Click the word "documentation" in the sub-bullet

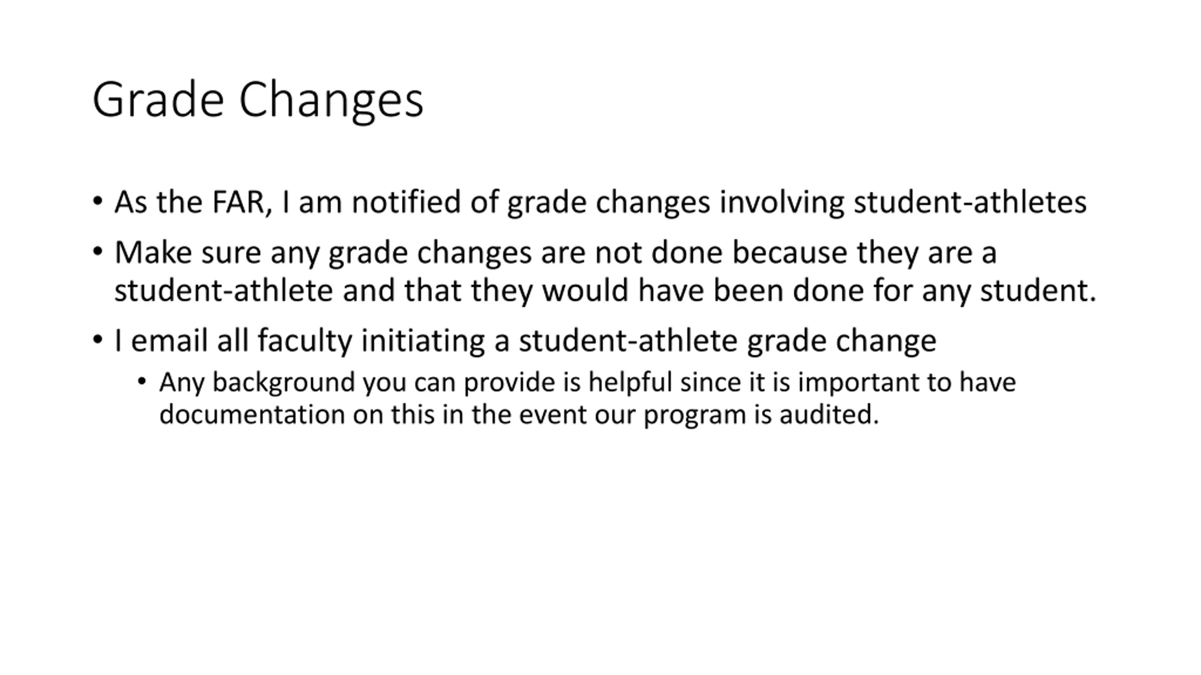click(x=252, y=414)
